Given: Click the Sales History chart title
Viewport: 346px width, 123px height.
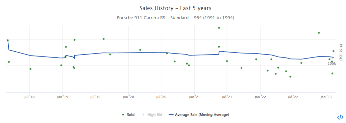Looking at the screenshot, I should point(176,8).
